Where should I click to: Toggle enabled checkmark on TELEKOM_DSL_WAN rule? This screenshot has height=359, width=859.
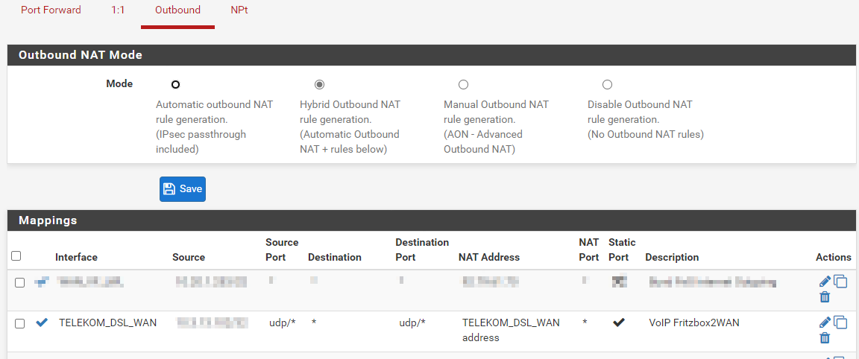[42, 323]
